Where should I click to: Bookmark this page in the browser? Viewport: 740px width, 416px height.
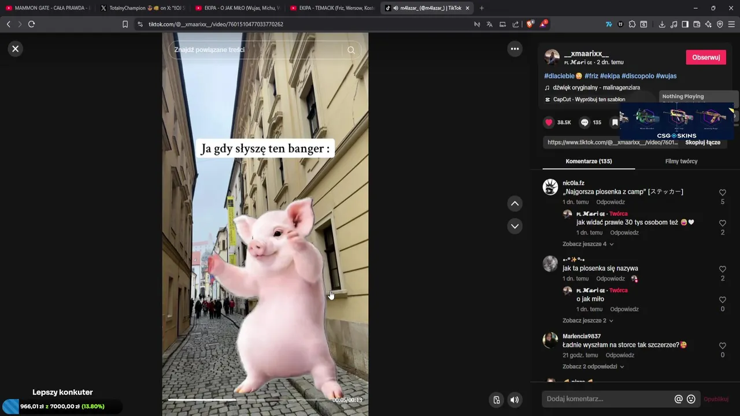pos(125,24)
